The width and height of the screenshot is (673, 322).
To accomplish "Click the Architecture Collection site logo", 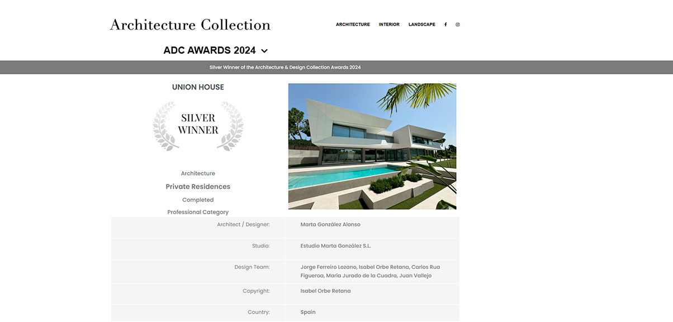I will click(x=190, y=25).
